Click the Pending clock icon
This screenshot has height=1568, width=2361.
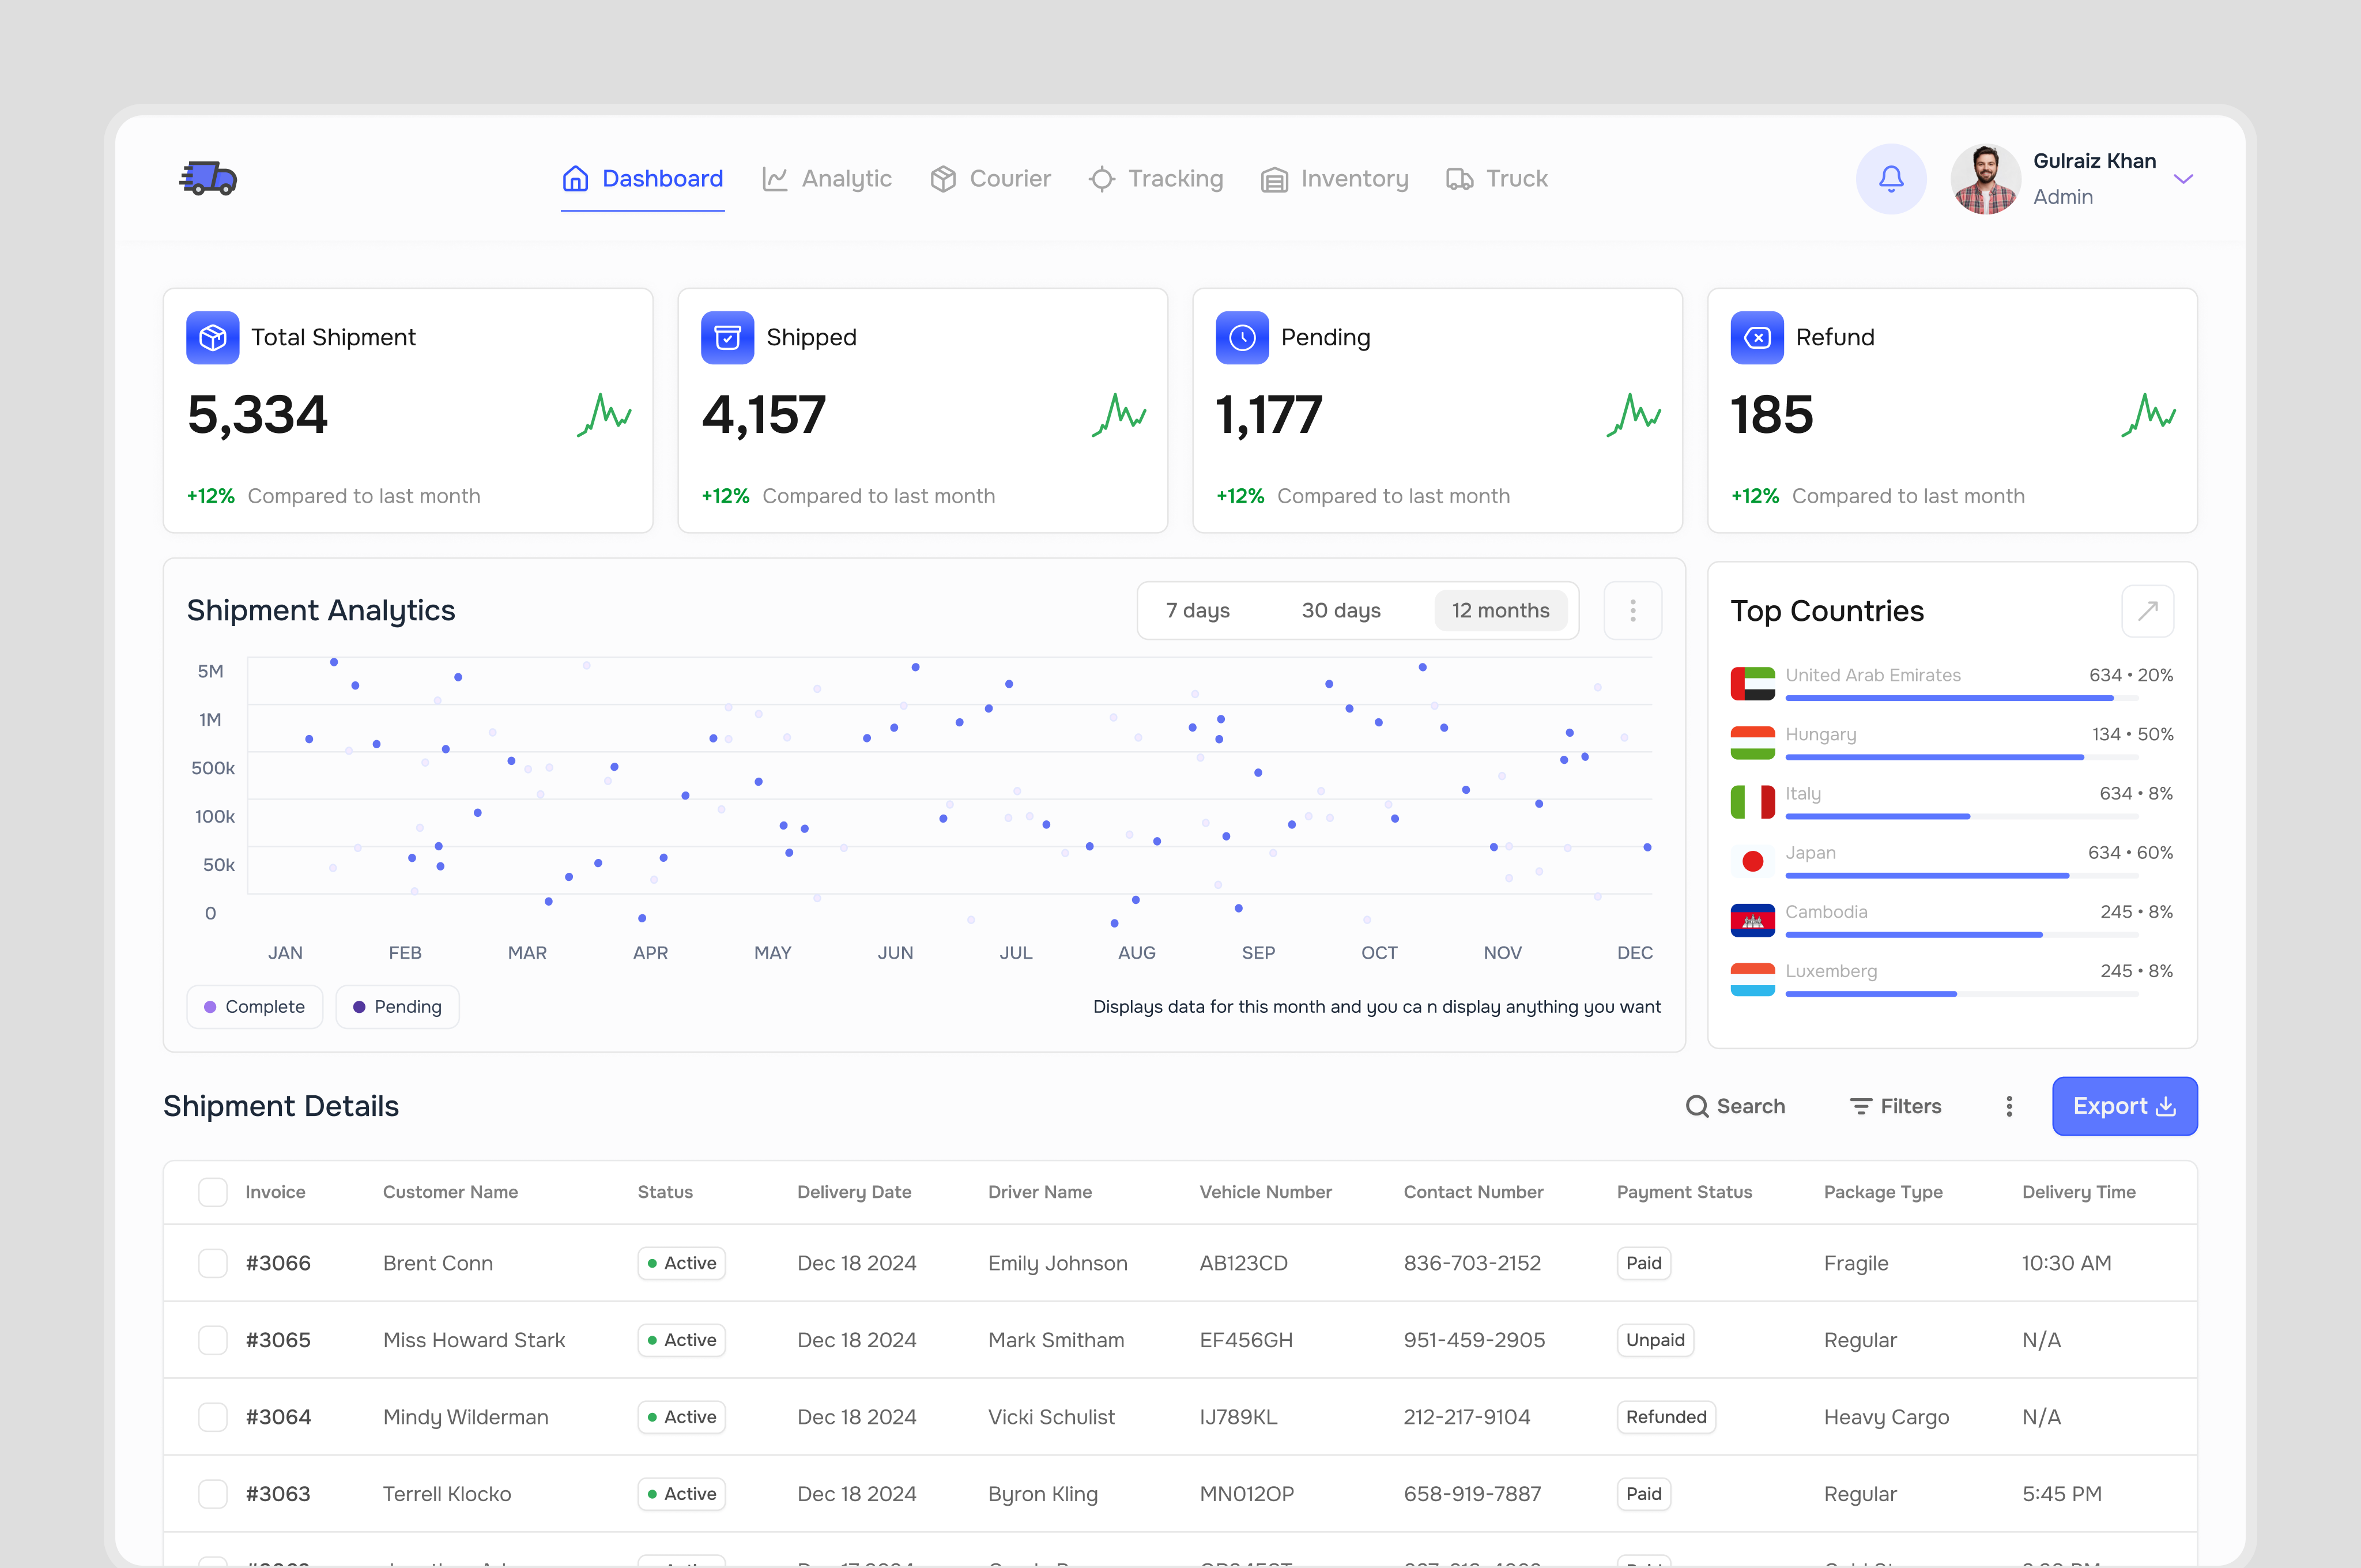tap(1242, 338)
